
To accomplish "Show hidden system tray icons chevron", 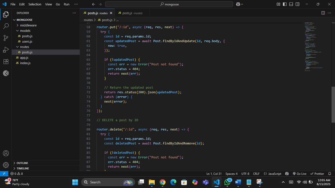I will pyautogui.click(x=283, y=182).
